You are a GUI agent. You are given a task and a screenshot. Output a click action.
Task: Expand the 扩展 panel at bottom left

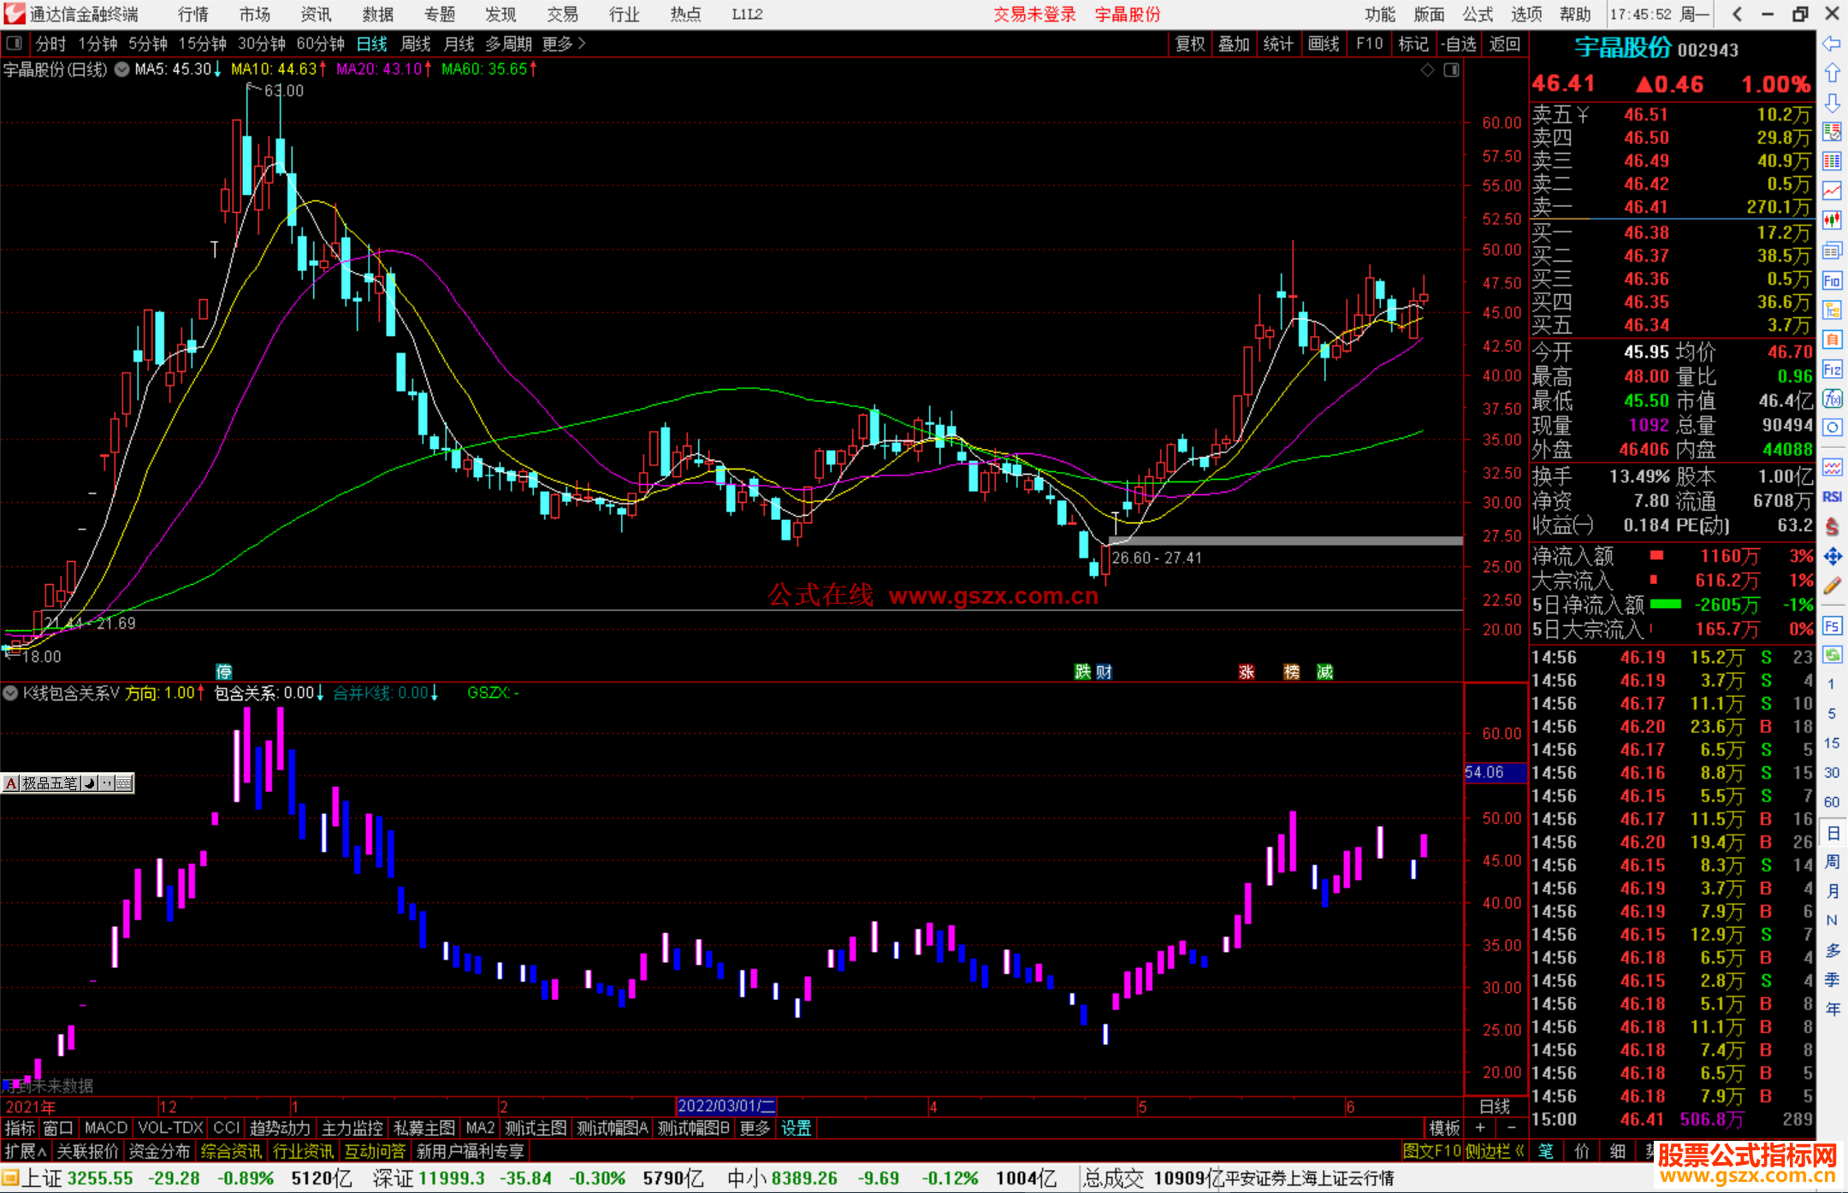tap(26, 1151)
